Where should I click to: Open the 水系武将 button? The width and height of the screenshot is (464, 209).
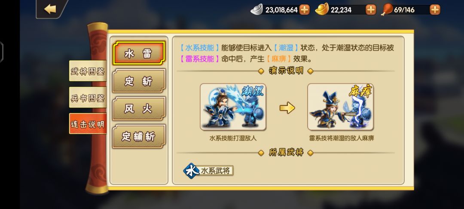pos(208,171)
